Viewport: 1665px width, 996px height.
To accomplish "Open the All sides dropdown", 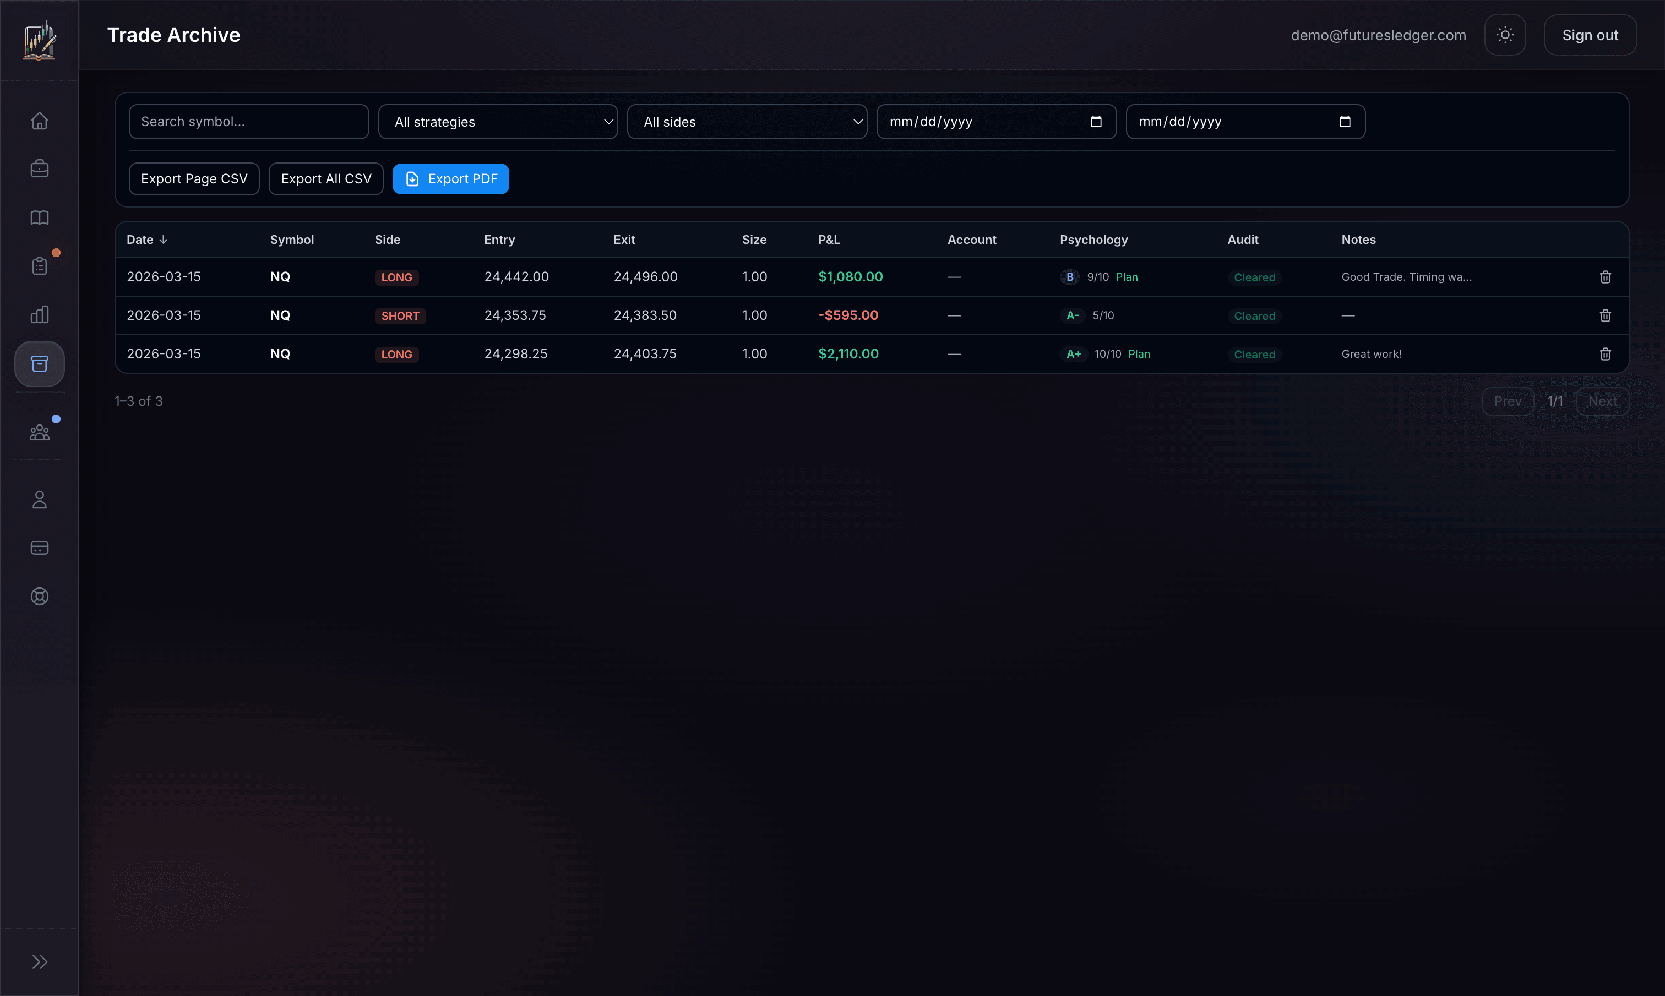I will pos(746,122).
